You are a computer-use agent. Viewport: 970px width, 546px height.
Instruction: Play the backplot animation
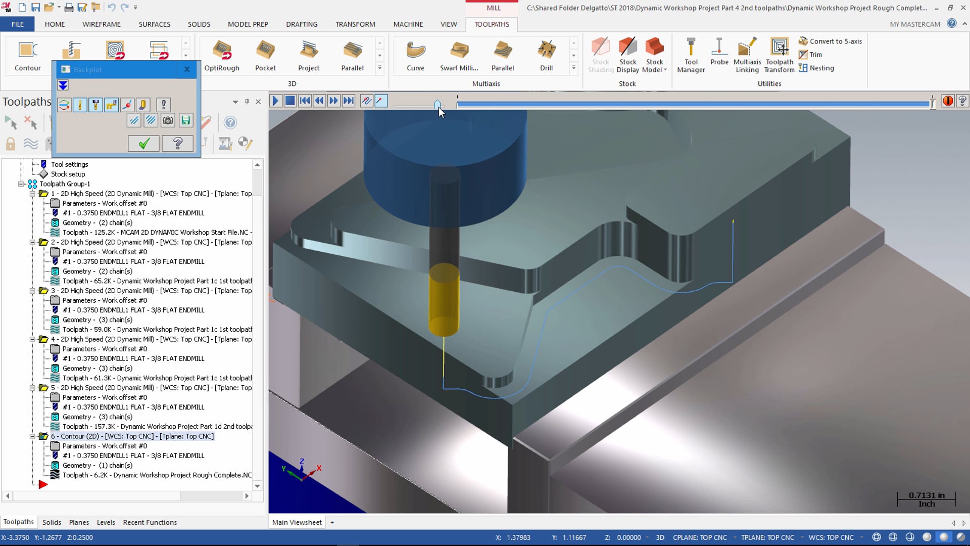tap(275, 101)
